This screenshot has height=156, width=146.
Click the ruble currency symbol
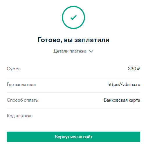click(139, 69)
